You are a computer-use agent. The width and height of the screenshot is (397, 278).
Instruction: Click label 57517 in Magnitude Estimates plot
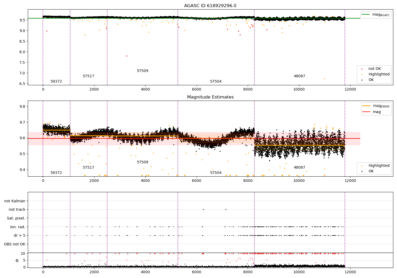point(88,168)
